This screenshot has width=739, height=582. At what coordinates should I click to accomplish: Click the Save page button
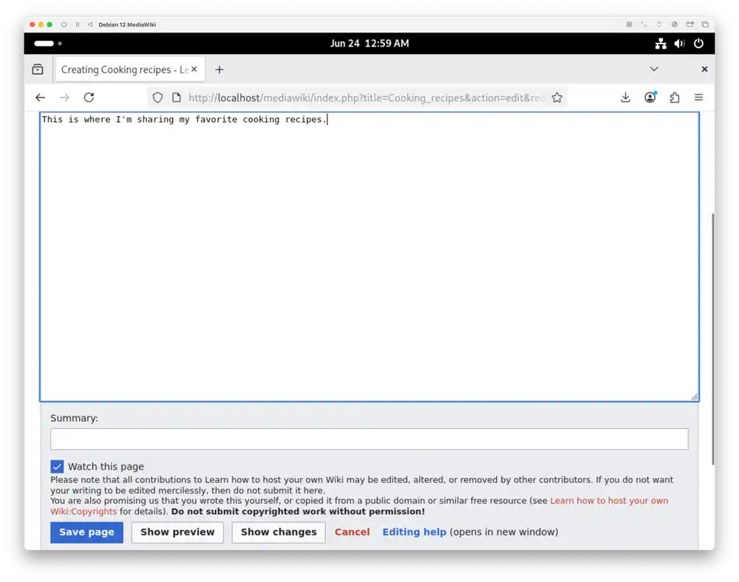point(86,532)
